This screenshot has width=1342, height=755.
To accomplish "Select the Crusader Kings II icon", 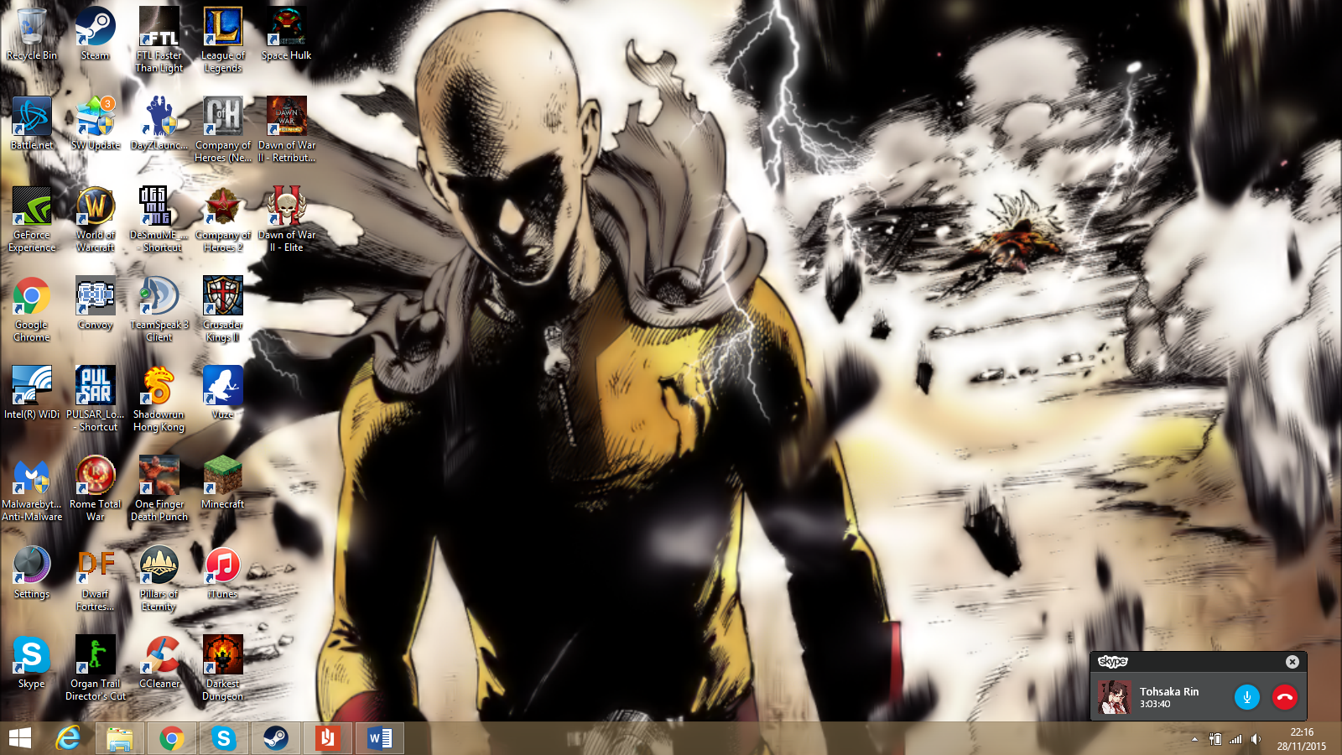I will (x=222, y=309).
